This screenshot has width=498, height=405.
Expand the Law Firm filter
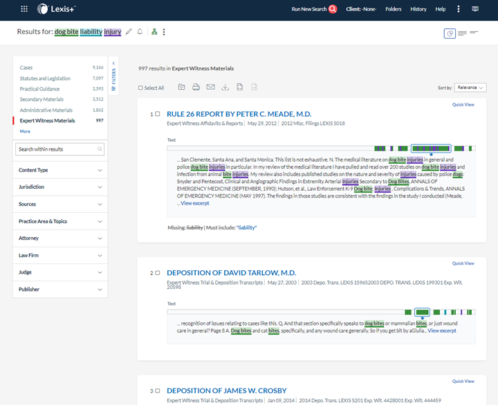tap(60, 255)
